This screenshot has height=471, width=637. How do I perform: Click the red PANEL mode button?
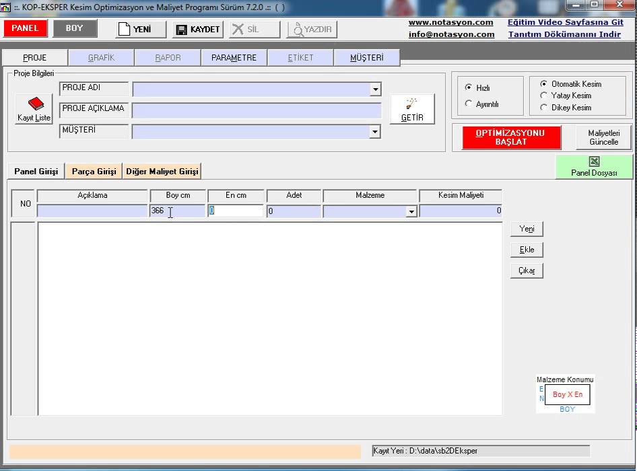point(25,28)
